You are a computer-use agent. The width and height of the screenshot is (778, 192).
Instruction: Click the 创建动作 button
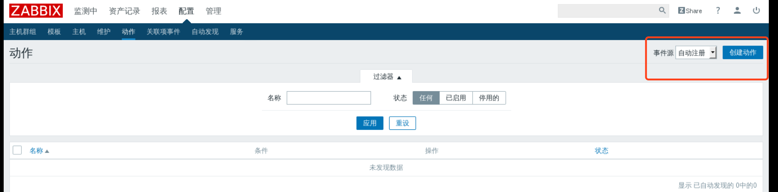(742, 53)
